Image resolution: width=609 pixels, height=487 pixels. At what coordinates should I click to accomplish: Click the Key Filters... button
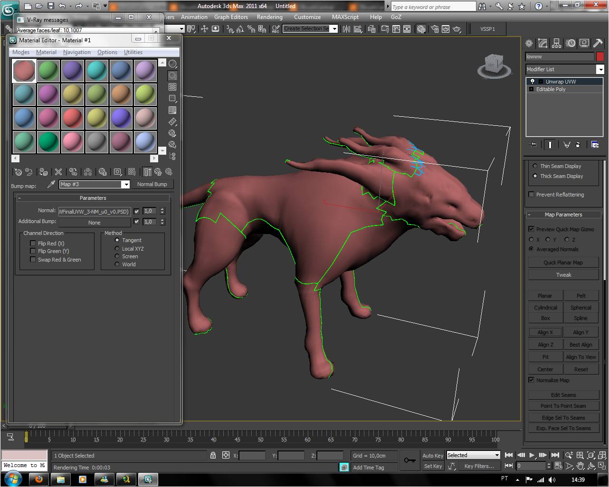[x=479, y=466]
